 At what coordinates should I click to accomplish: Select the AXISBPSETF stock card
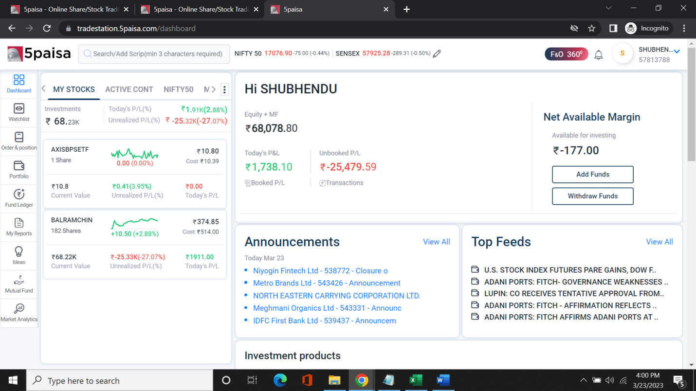pos(135,174)
